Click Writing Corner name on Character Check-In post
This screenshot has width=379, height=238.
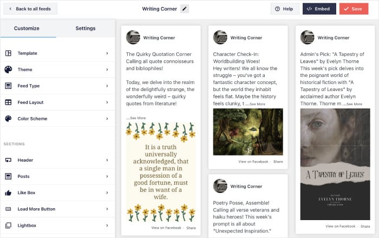point(246,37)
